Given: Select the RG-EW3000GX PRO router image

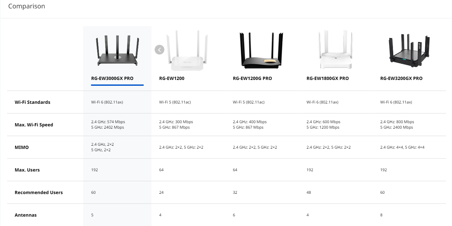Looking at the screenshot, I should coord(117,50).
